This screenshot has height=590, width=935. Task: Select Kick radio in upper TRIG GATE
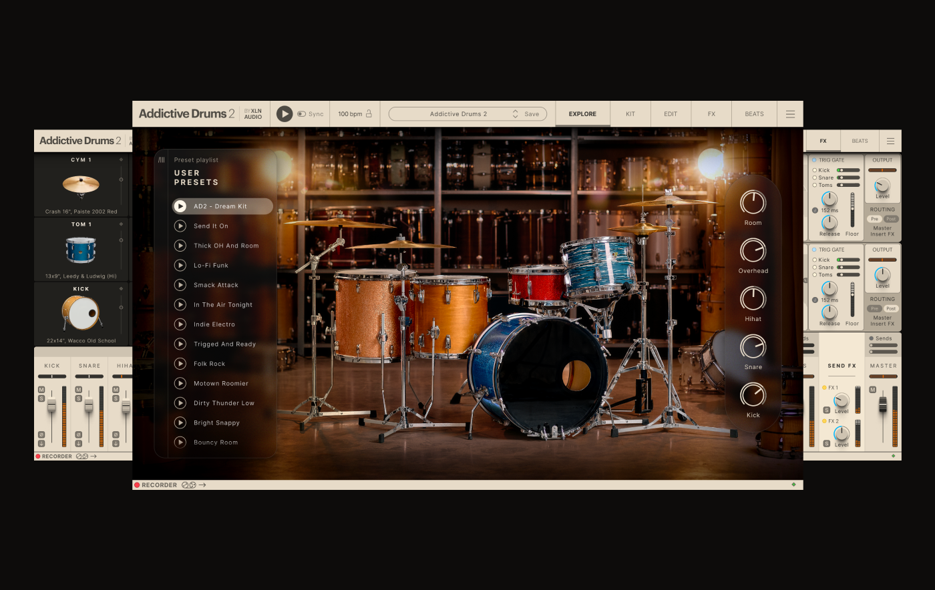(x=815, y=170)
